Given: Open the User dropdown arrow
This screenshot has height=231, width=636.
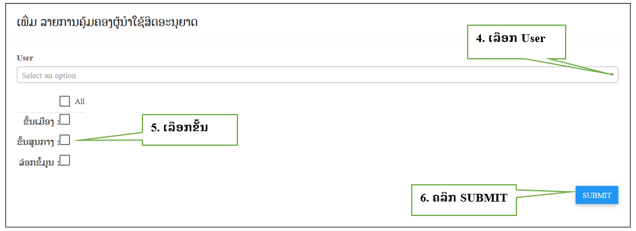Looking at the screenshot, I should click(612, 74).
